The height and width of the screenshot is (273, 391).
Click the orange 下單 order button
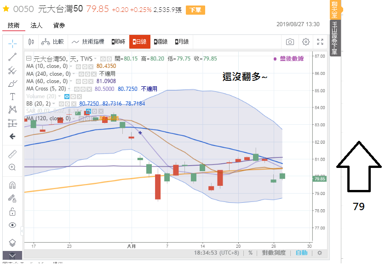click(x=195, y=10)
